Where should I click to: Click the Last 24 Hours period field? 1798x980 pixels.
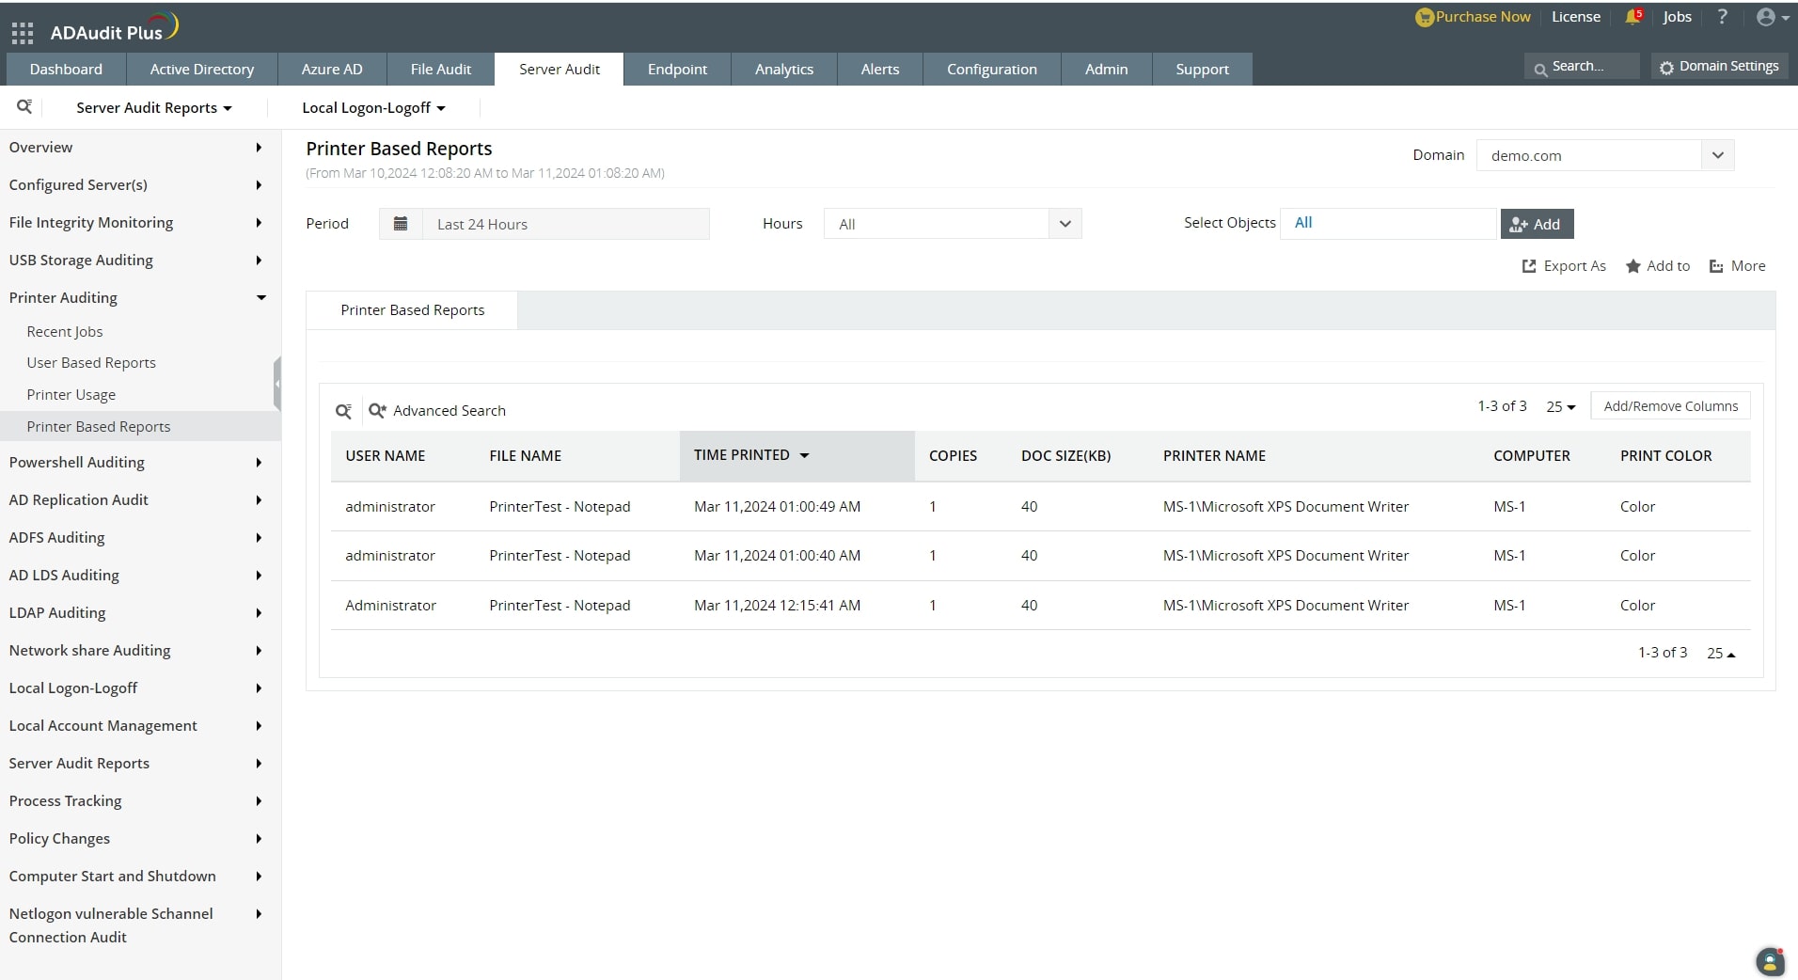click(565, 224)
